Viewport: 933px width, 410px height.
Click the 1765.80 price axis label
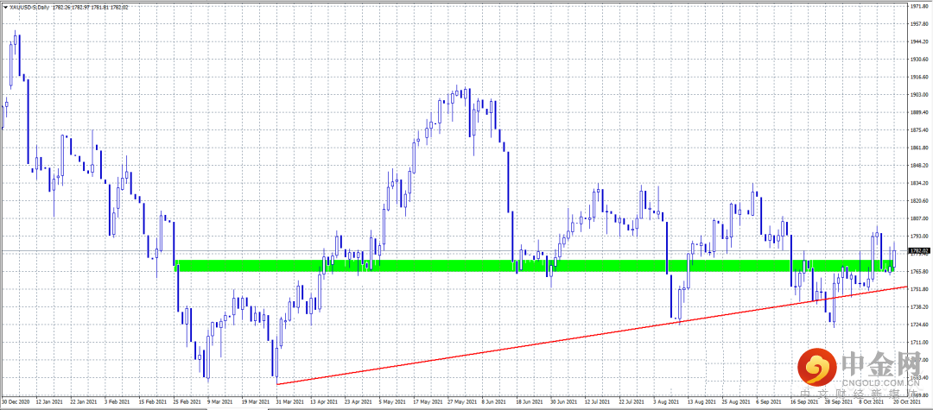coord(920,272)
